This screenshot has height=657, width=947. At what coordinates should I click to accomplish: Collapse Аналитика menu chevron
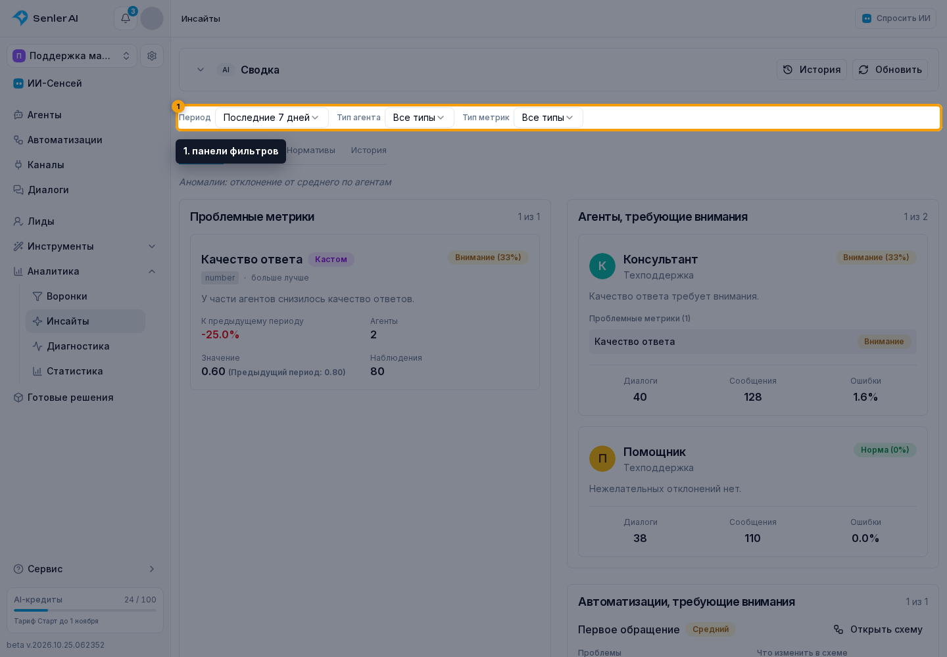coord(152,271)
